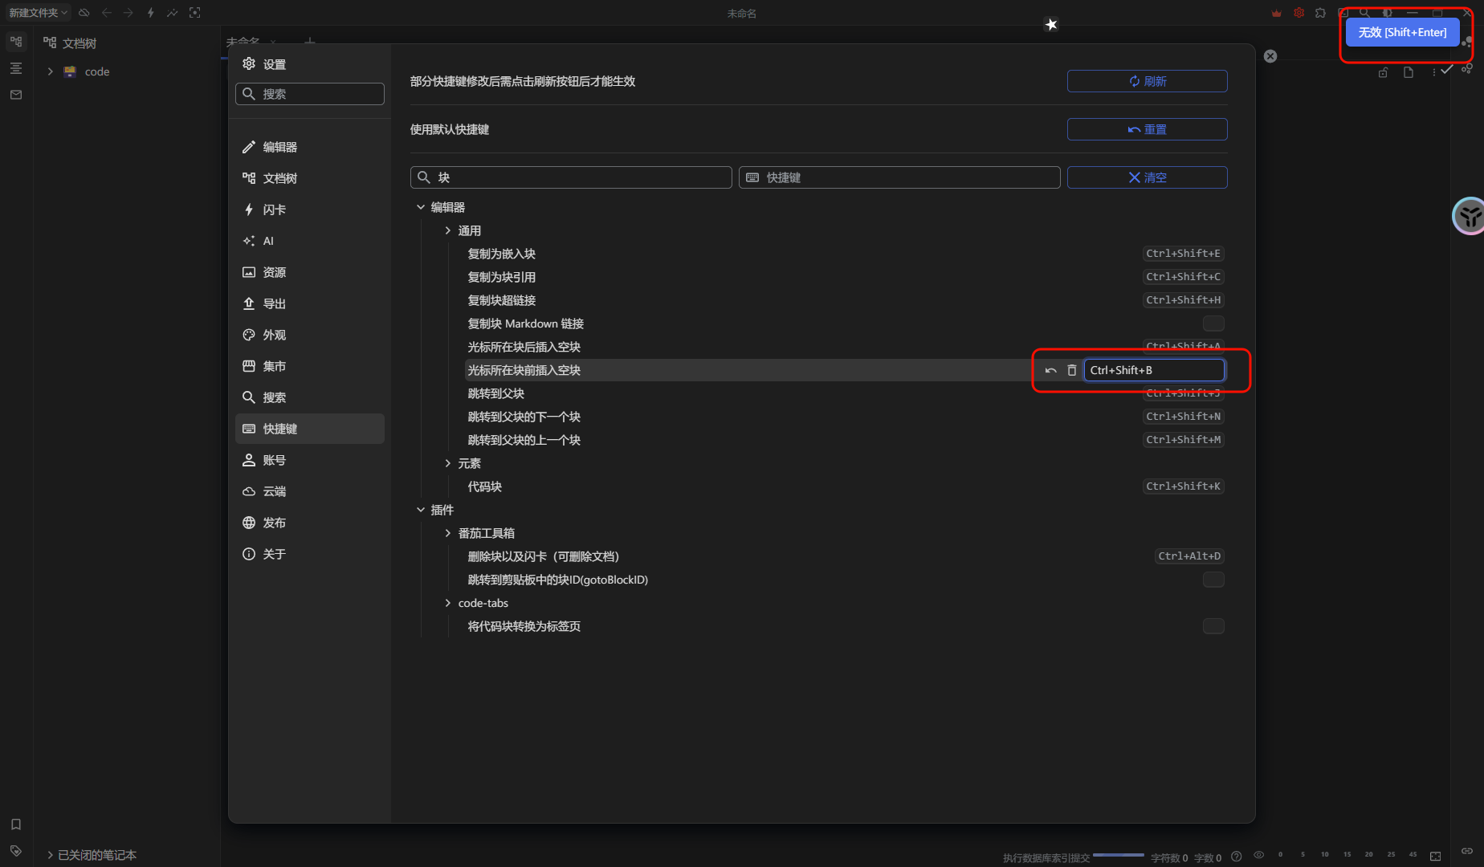The height and width of the screenshot is (867, 1484).
Task: Open the tags dock icon
Action: (x=16, y=851)
